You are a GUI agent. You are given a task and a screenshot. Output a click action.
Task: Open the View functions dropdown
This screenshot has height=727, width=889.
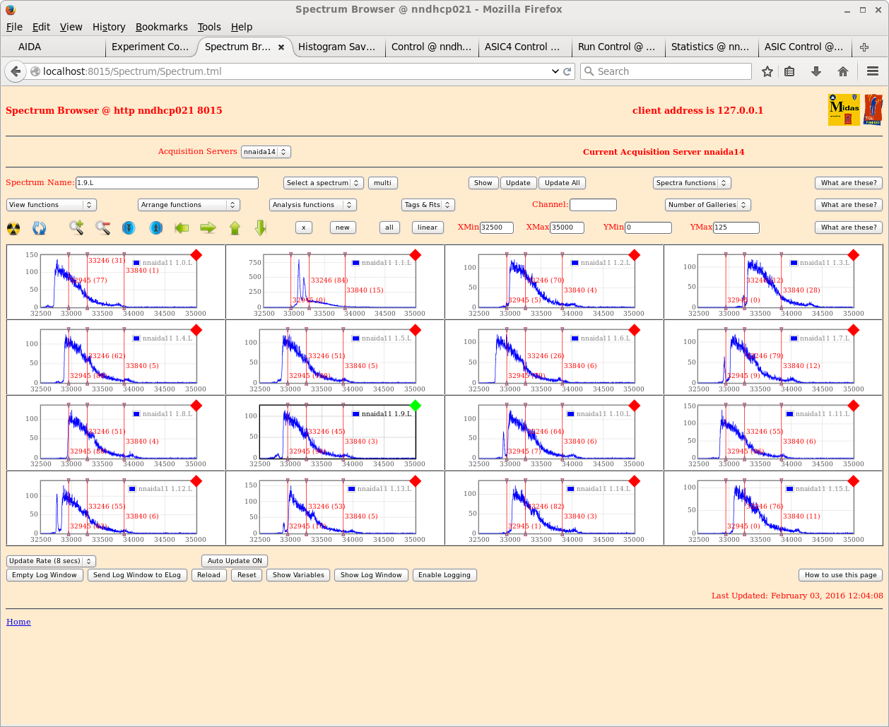[51, 205]
